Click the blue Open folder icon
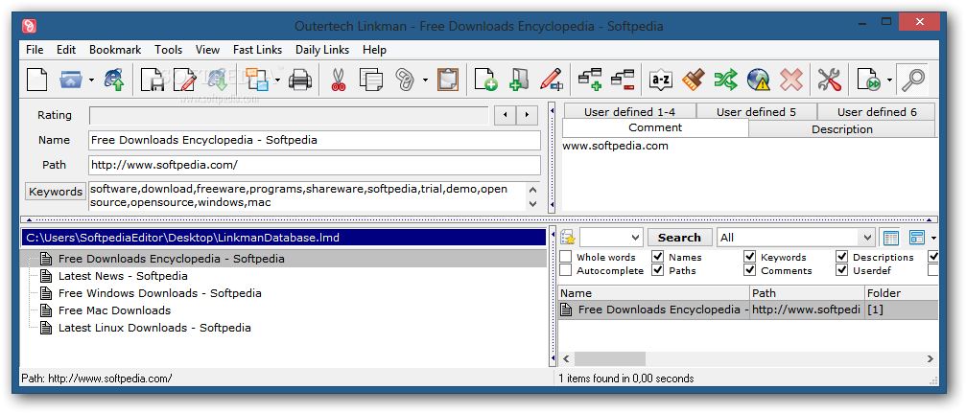The width and height of the screenshot is (966, 413). point(71,80)
